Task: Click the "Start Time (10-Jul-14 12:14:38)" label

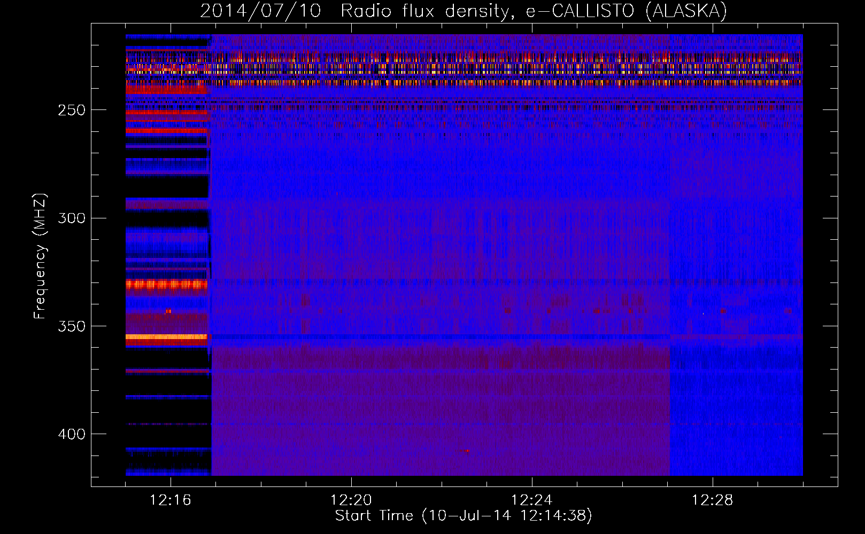Action: (x=464, y=515)
